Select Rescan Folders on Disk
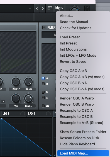Viewport: 110px width, 157px height. coord(83,138)
